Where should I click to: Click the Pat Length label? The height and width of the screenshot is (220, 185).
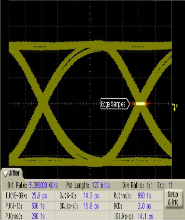78,186
